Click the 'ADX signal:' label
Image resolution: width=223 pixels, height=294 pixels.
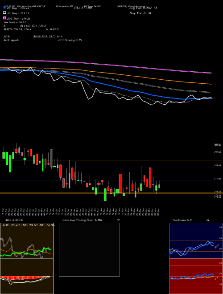tap(11, 40)
